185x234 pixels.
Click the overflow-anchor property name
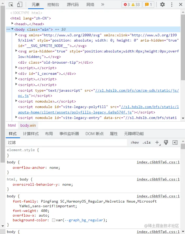[29, 168]
